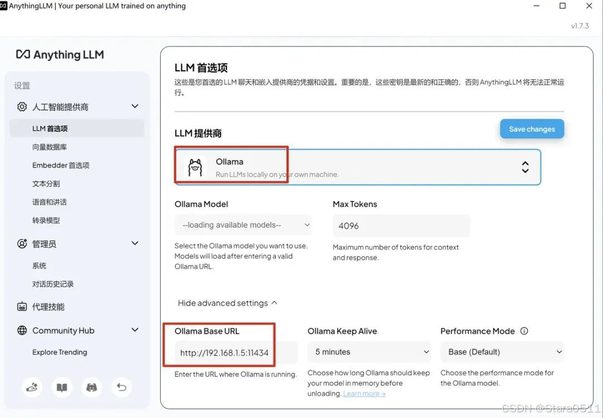Open Explore Trending page

click(60, 352)
